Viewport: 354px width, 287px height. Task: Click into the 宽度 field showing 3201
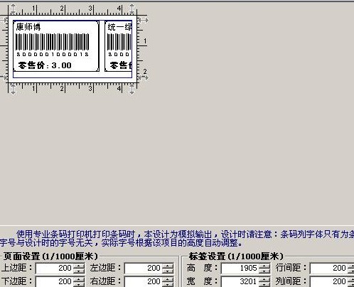(240, 281)
